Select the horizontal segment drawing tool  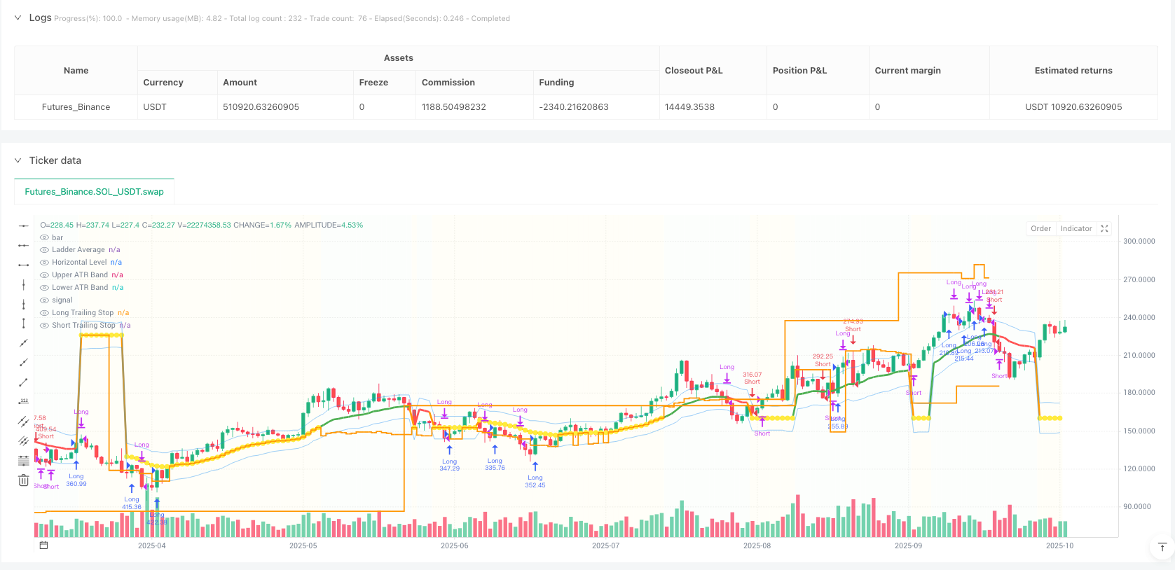(23, 265)
